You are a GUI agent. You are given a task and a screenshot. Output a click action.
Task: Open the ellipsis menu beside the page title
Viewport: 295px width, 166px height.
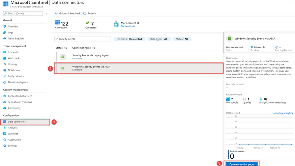(x=90, y=2)
